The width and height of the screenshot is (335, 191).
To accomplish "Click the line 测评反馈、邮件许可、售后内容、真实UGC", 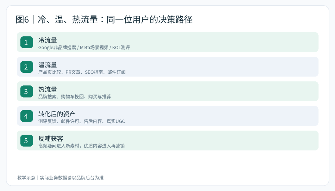I will (81, 121).
